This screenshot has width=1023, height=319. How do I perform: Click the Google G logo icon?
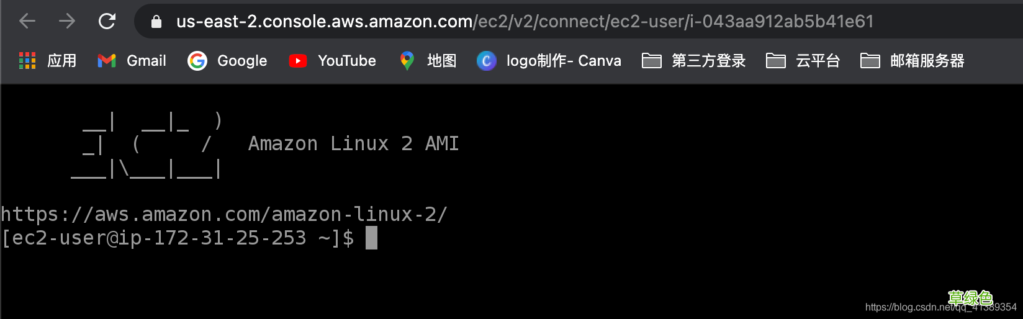coord(197,61)
